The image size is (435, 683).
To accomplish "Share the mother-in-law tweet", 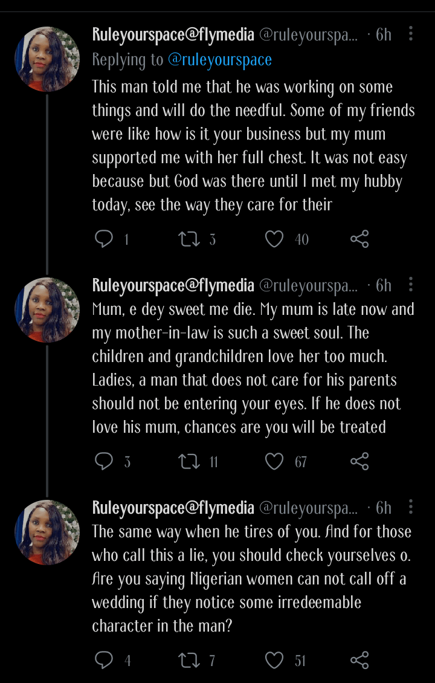I will point(359,462).
